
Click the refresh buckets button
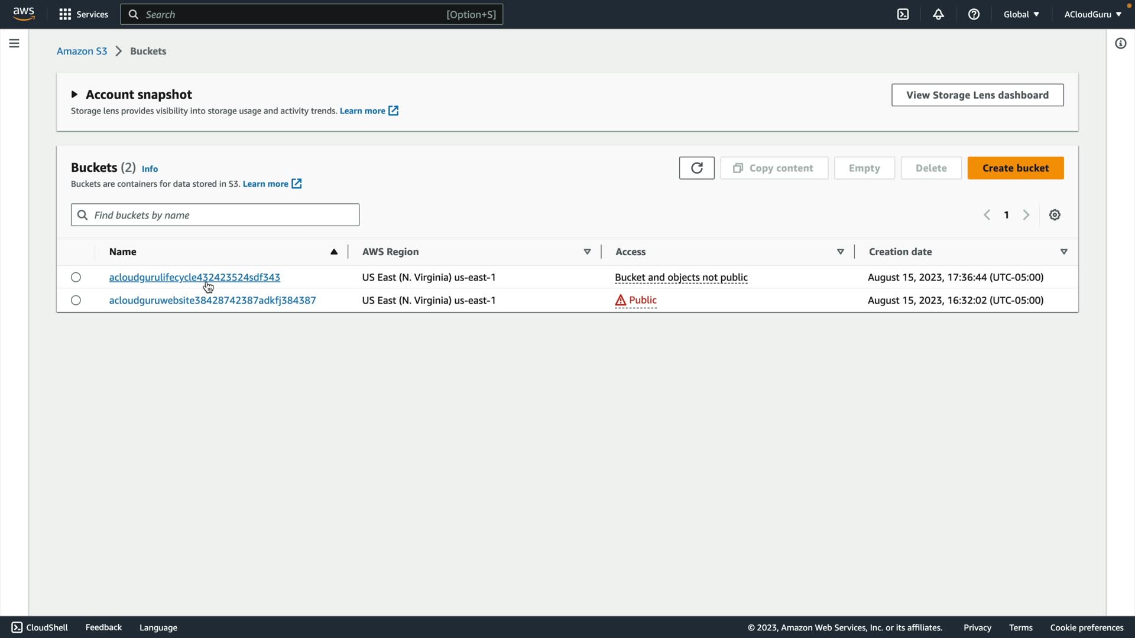696,168
